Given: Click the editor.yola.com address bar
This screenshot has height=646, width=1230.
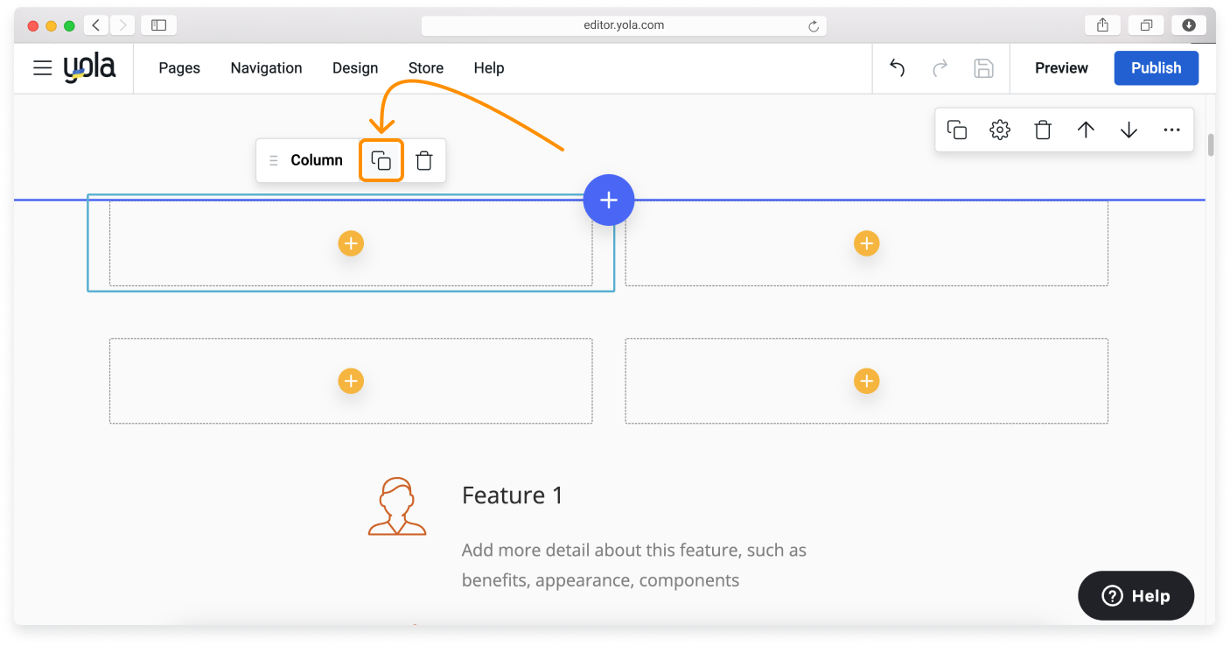Looking at the screenshot, I should [623, 25].
